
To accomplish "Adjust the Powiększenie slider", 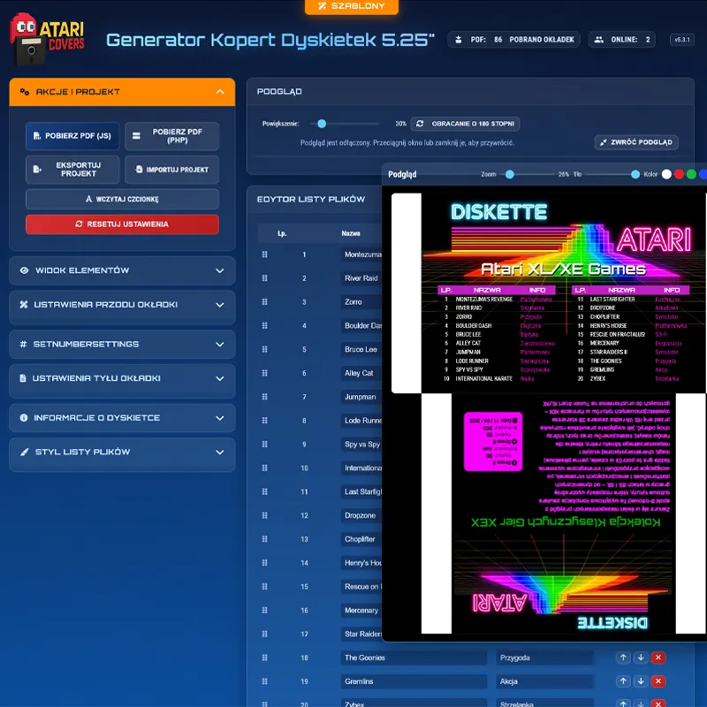I will tap(345, 124).
